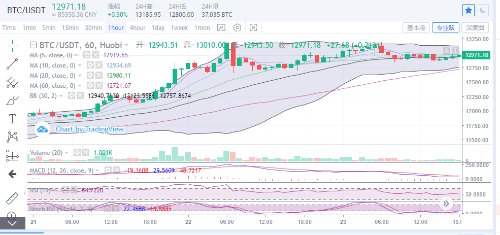Screen dimensions: 500x235
Task: Click the fullscreen snapshot icon
Action: coord(253,28)
